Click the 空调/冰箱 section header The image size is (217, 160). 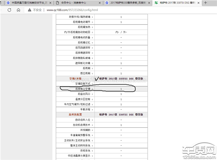coord(75,78)
